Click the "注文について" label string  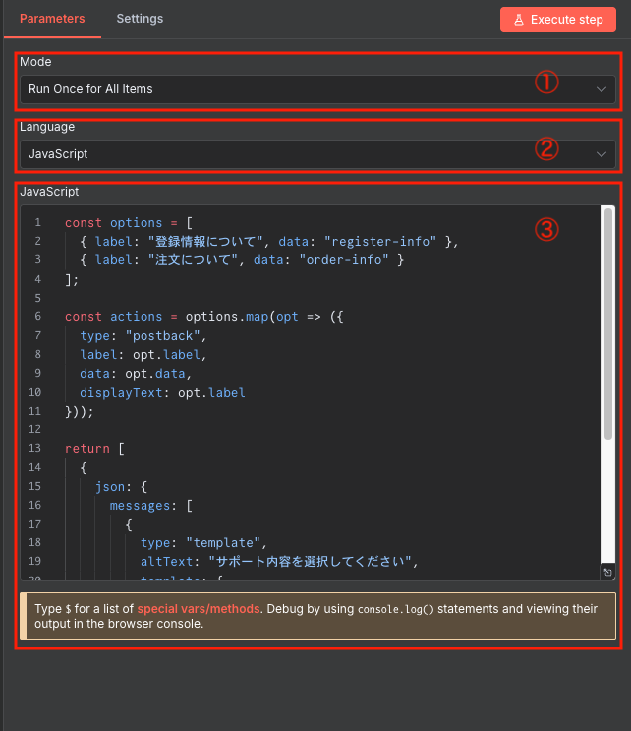click(193, 260)
